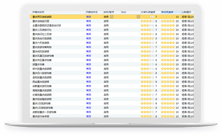Screen dimensions: 222x135
Task: Click computer quality stars rated 9
Action: point(147,39)
